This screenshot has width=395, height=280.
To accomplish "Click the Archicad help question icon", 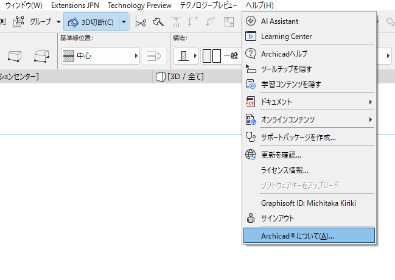I will pos(251,54).
